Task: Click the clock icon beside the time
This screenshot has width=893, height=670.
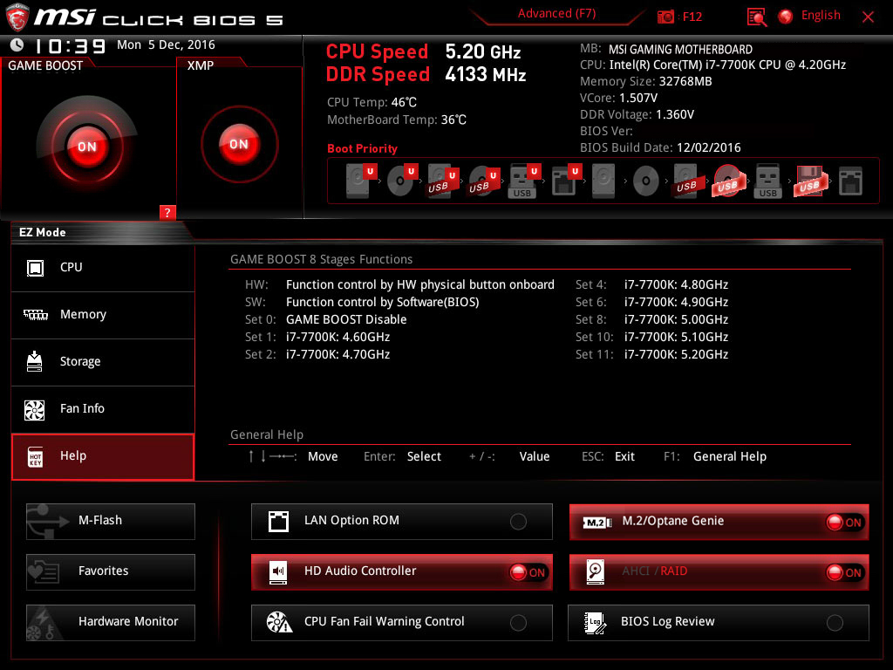Action: (x=17, y=45)
